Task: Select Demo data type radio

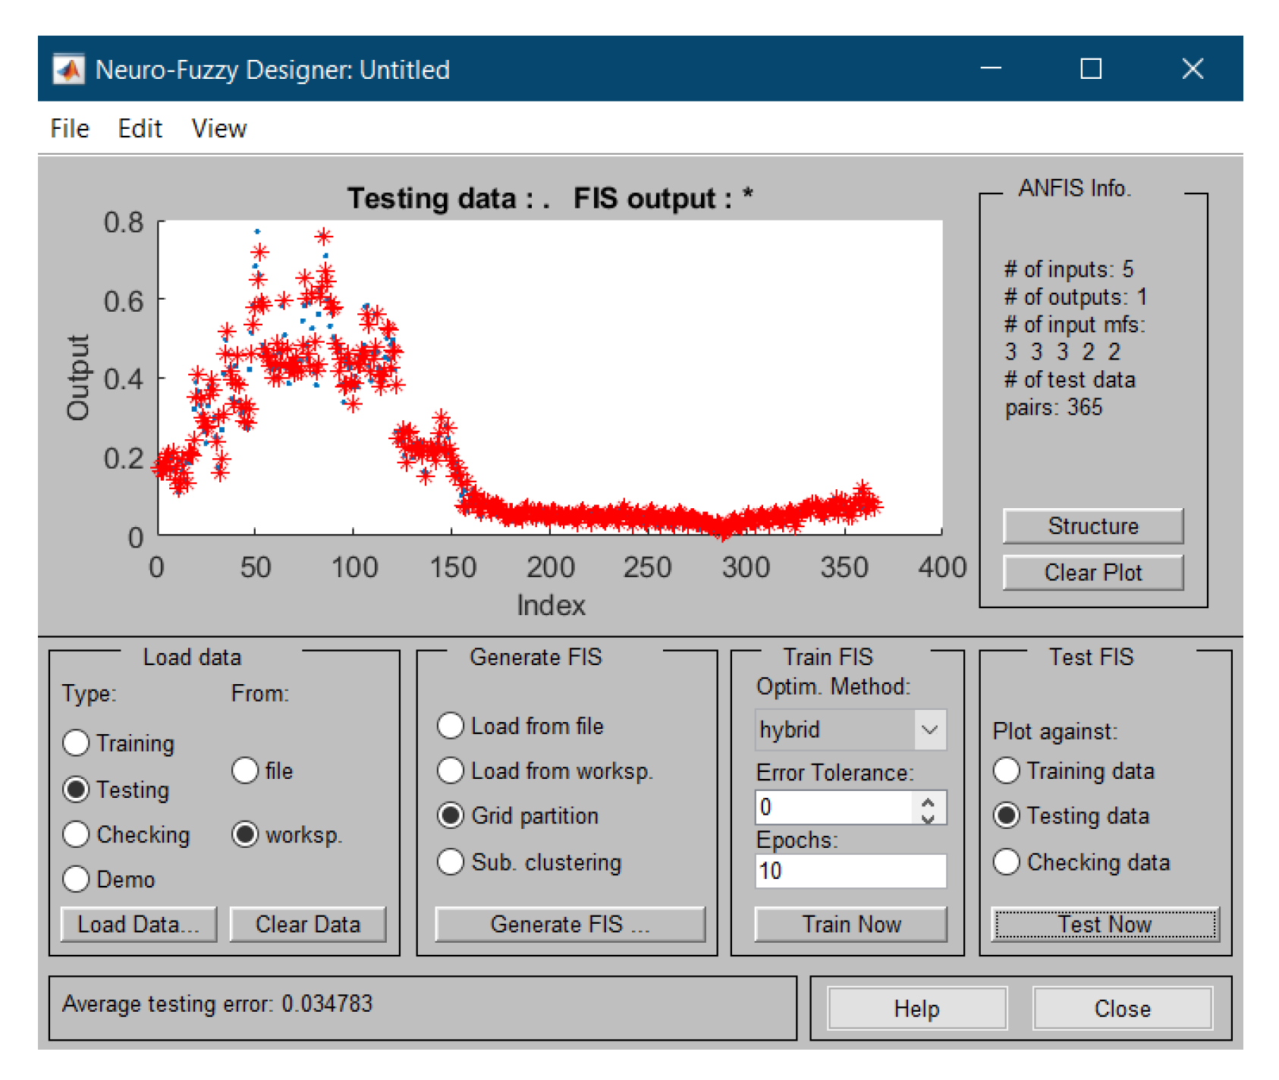Action: tap(76, 879)
